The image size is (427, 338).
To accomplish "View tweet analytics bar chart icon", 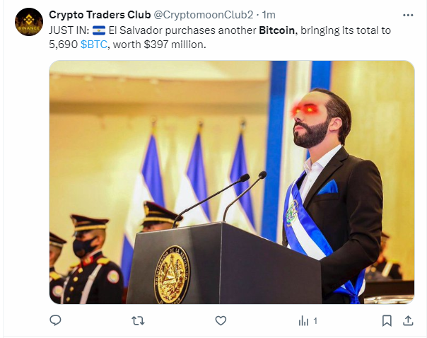I will click(x=303, y=321).
